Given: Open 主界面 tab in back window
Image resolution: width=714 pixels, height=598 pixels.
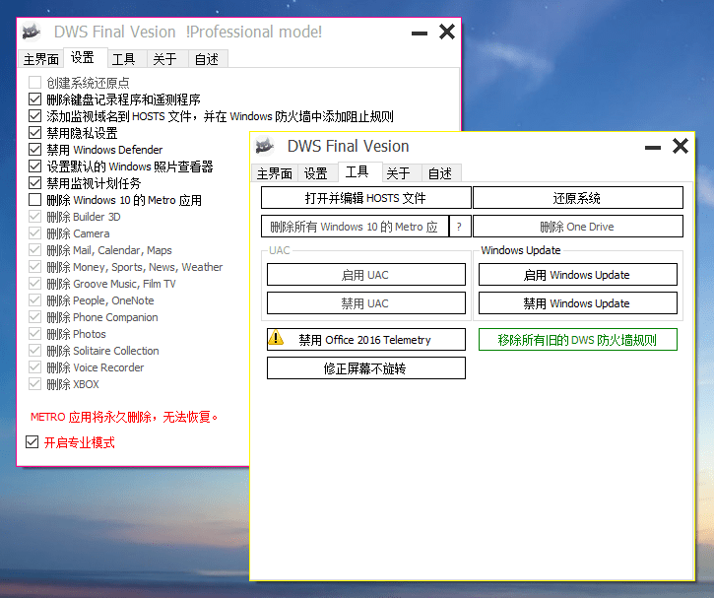Looking at the screenshot, I should point(41,59).
